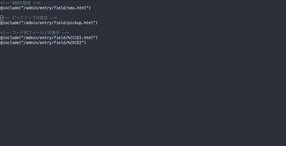Click the SEOの設定 comment text
Image resolution: width=286 pixels, height=146 pixels.
point(21,3)
